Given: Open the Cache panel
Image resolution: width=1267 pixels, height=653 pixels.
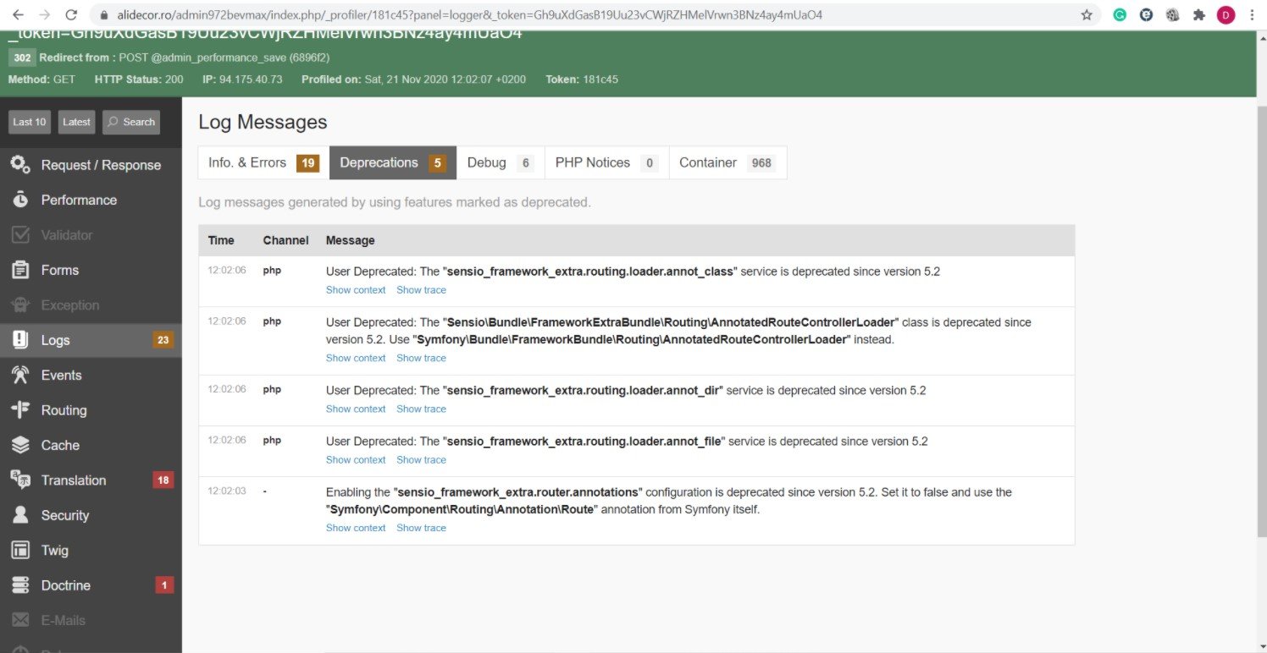Looking at the screenshot, I should (x=91, y=445).
